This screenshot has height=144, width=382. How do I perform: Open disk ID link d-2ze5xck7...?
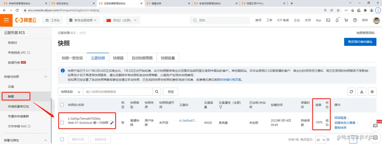188,120
